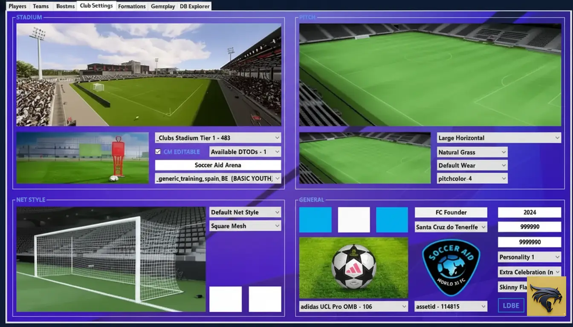Viewport: 573px width, 327px height.
Task: Click the panther logo icon
Action: 546,296
